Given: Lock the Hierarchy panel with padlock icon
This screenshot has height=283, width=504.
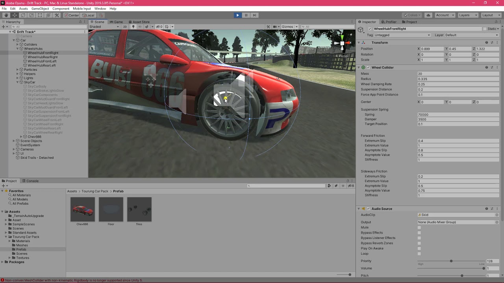Looking at the screenshot, I should [81, 22].
